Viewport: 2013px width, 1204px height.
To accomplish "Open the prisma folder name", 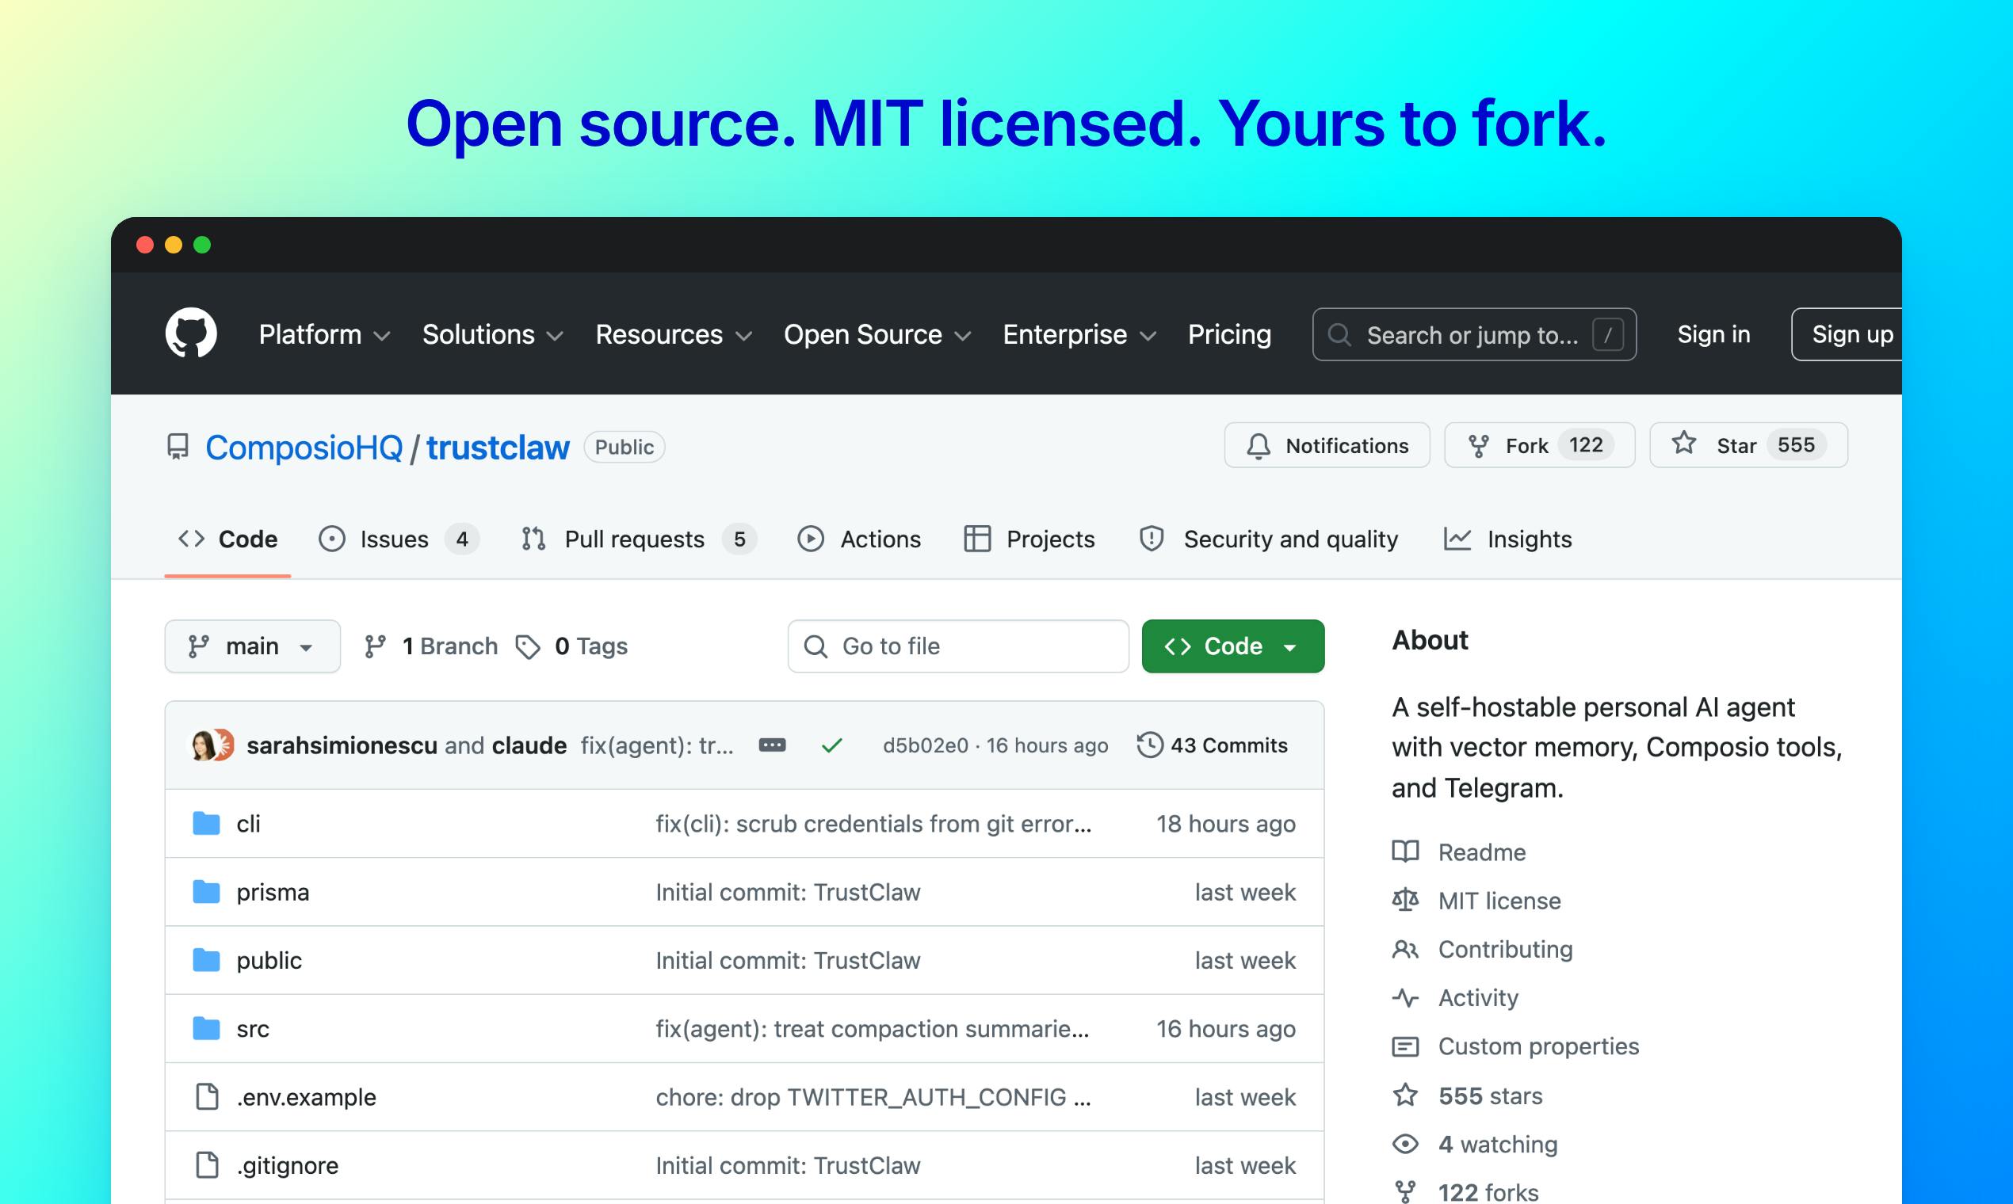I will pyautogui.click(x=273, y=892).
